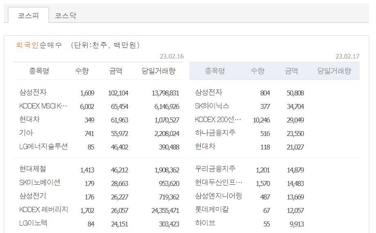
Task: Click amount value 23,550
Action: tap(295, 133)
